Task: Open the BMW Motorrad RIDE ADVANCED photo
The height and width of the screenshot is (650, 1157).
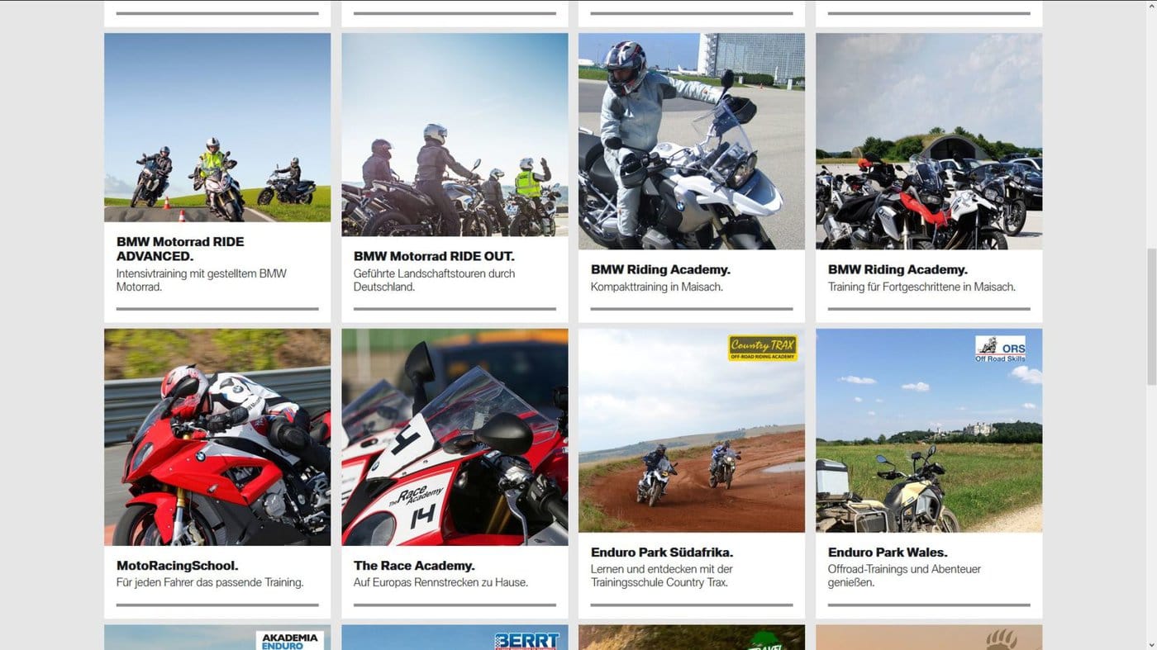Action: pos(217,127)
